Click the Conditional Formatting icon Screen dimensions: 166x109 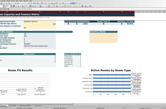point(90,6)
